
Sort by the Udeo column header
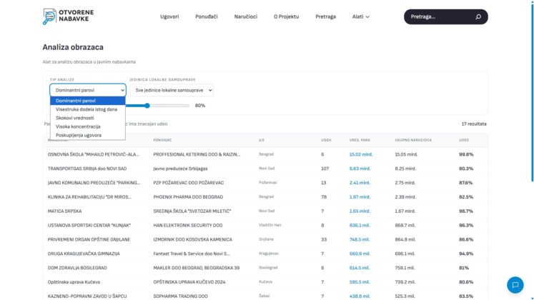coord(464,140)
